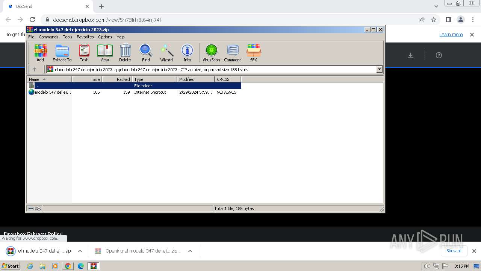Click the Extract To toolbar icon
The image size is (481, 271).
62,53
